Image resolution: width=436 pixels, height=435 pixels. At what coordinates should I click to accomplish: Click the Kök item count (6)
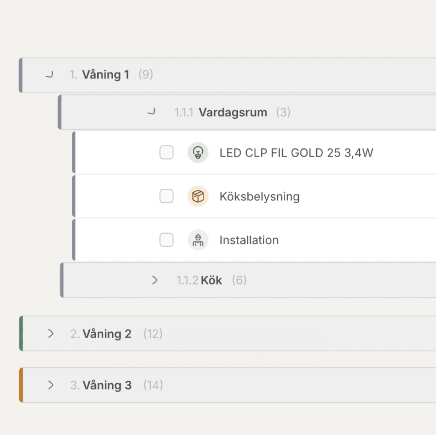pyautogui.click(x=239, y=280)
